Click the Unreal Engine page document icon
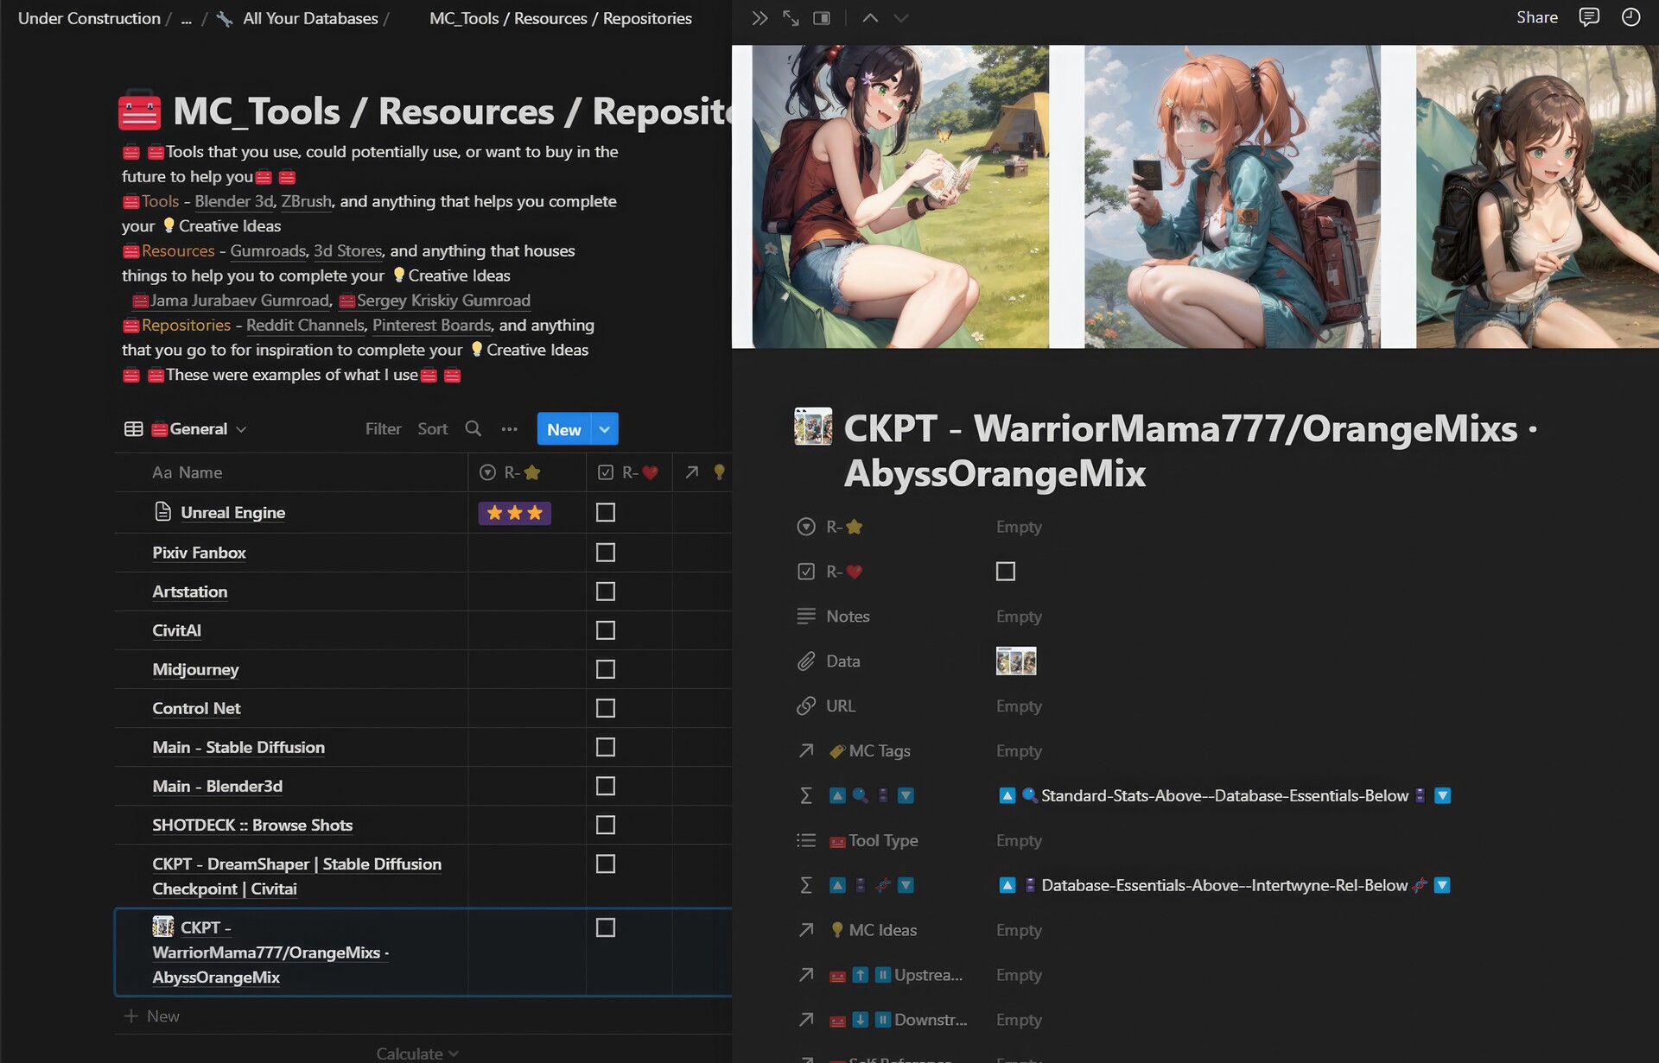The image size is (1659, 1063). pos(162,511)
